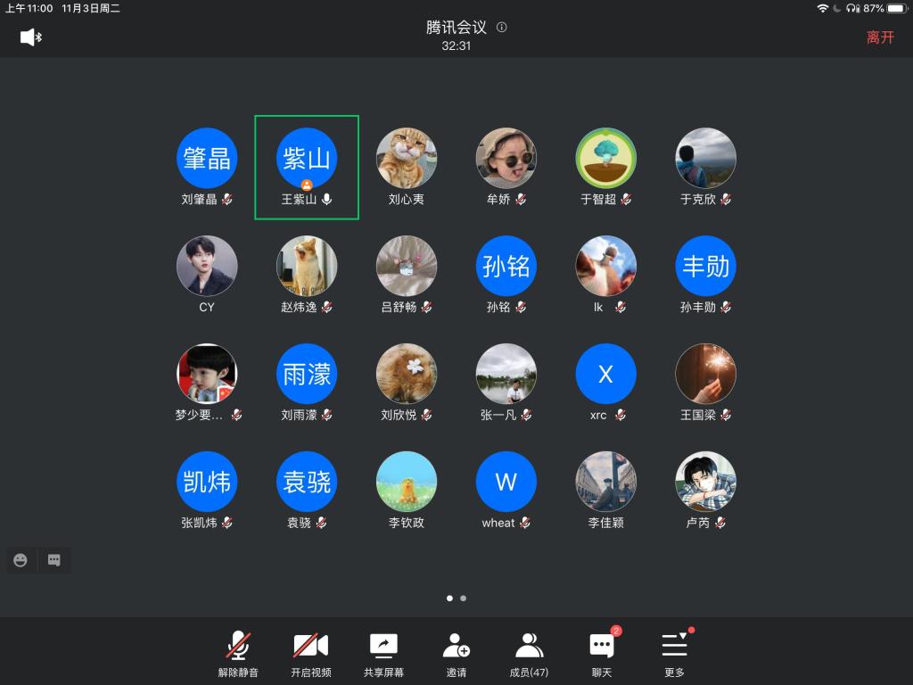Start 共享屏幕 screen sharing

pyautogui.click(x=383, y=654)
